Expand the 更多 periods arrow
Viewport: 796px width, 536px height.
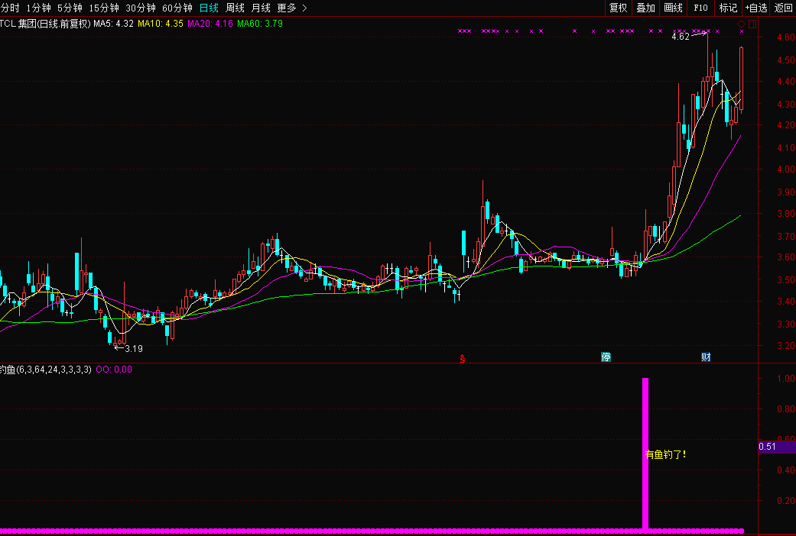pos(304,8)
